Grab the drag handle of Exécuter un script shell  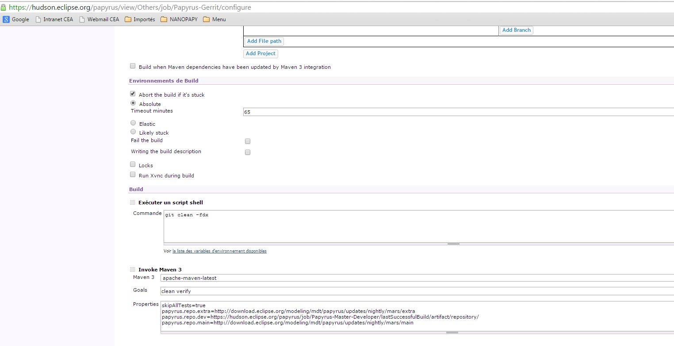click(x=132, y=203)
